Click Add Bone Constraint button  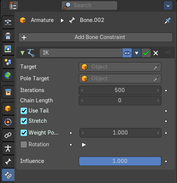(x=96, y=37)
